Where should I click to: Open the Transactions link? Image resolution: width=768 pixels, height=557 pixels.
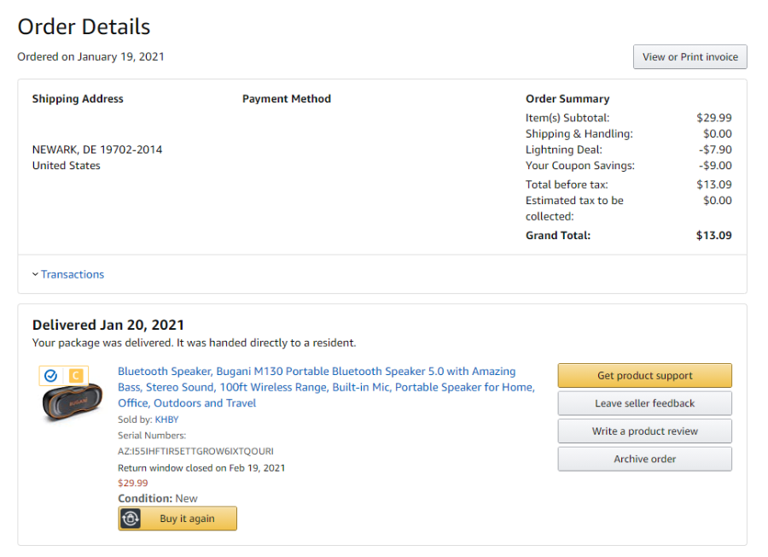73,274
